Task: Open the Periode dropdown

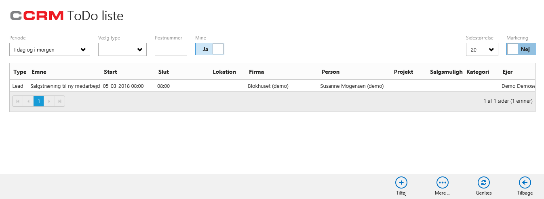Action: tap(50, 50)
